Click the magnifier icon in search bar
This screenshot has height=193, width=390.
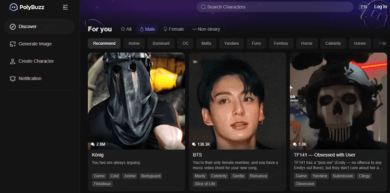tap(203, 7)
